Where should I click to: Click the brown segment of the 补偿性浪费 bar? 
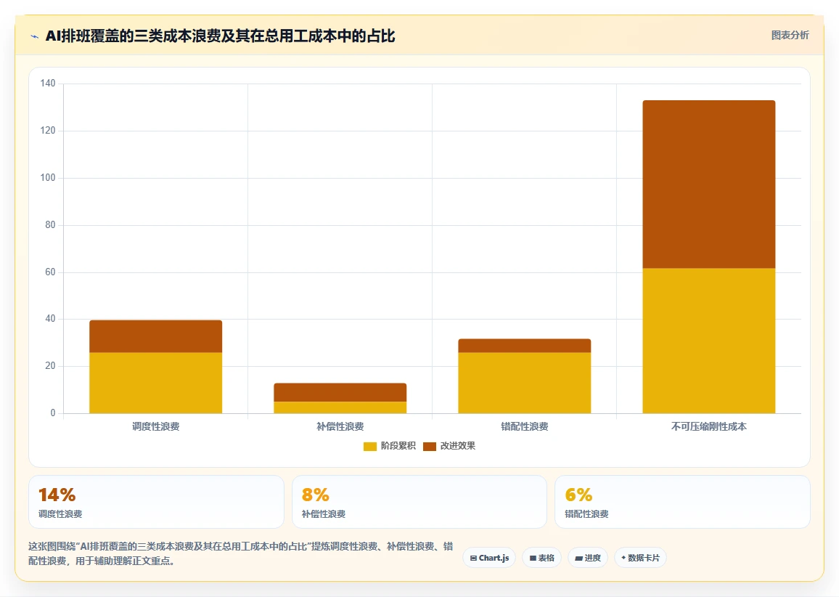coord(340,392)
